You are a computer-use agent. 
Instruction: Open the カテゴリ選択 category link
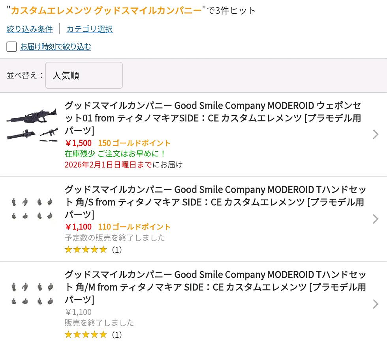(x=90, y=29)
